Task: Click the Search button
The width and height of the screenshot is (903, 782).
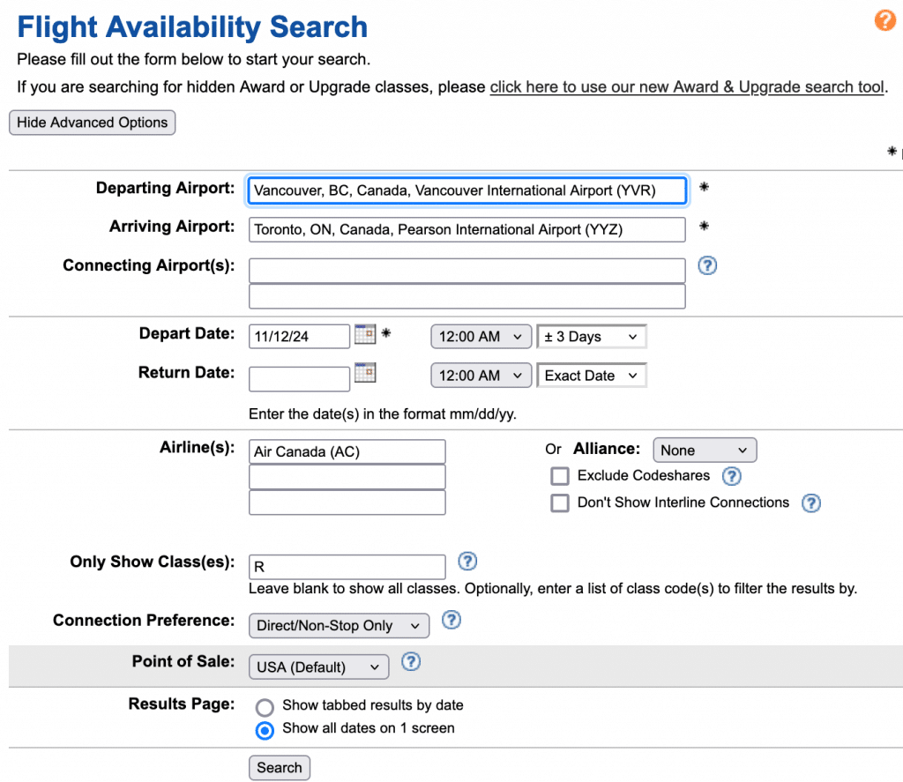Action: pyautogui.click(x=280, y=767)
